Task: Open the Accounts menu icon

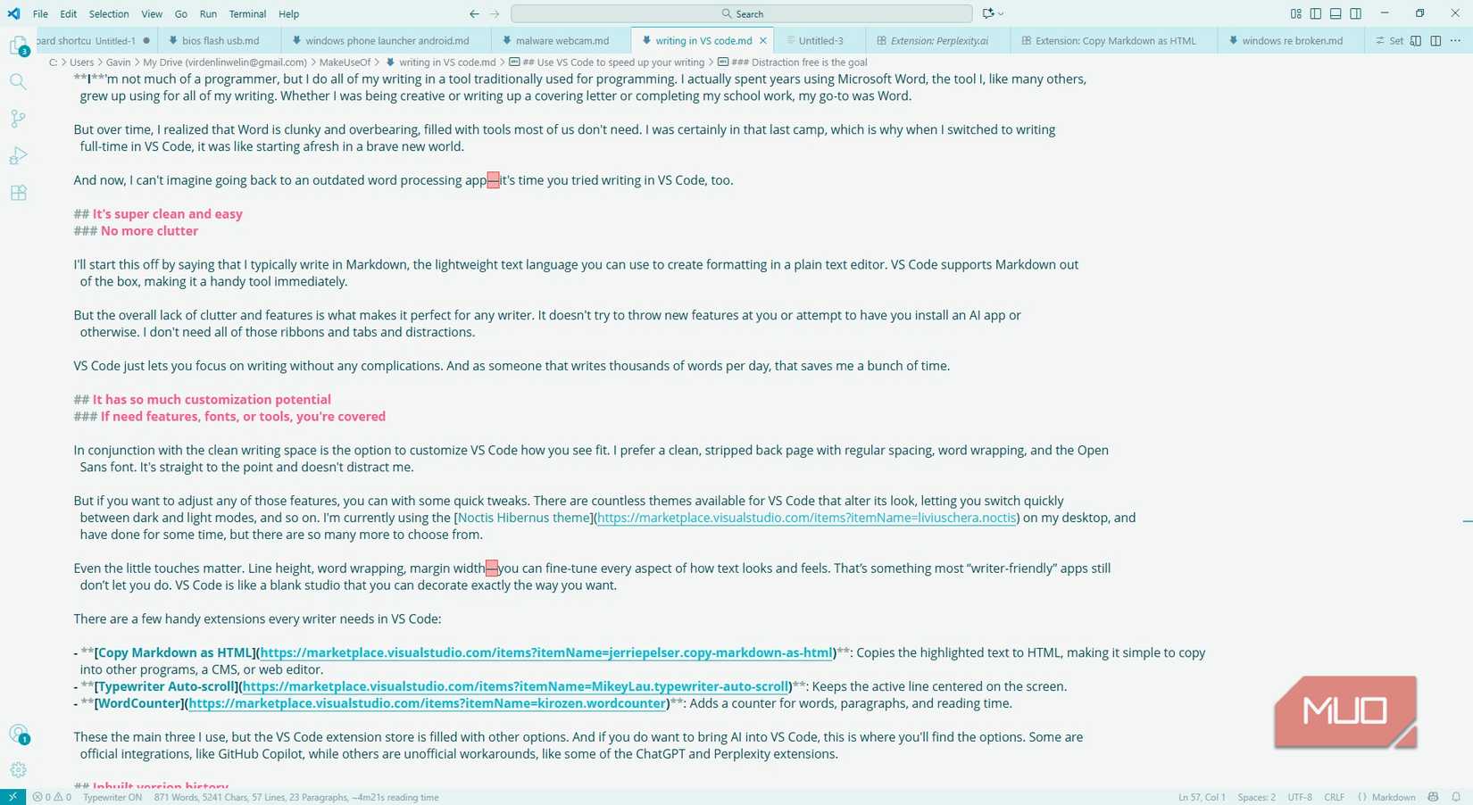Action: pos(18,734)
